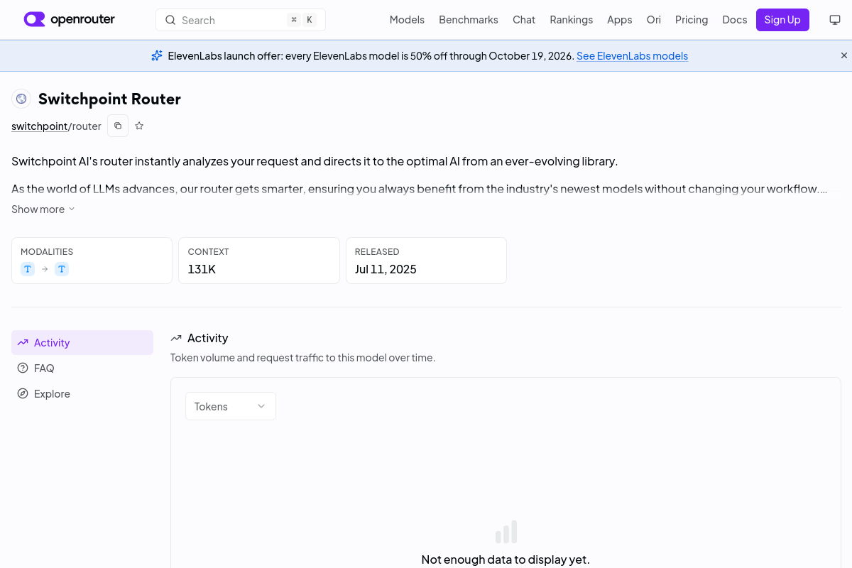852x568 pixels.
Task: Open the Rankings page from navbar
Action: coord(571,20)
